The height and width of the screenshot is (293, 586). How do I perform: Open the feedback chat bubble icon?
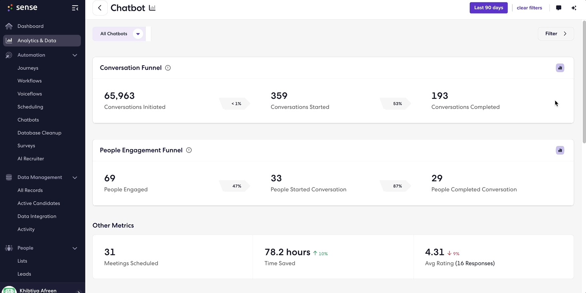(x=558, y=8)
